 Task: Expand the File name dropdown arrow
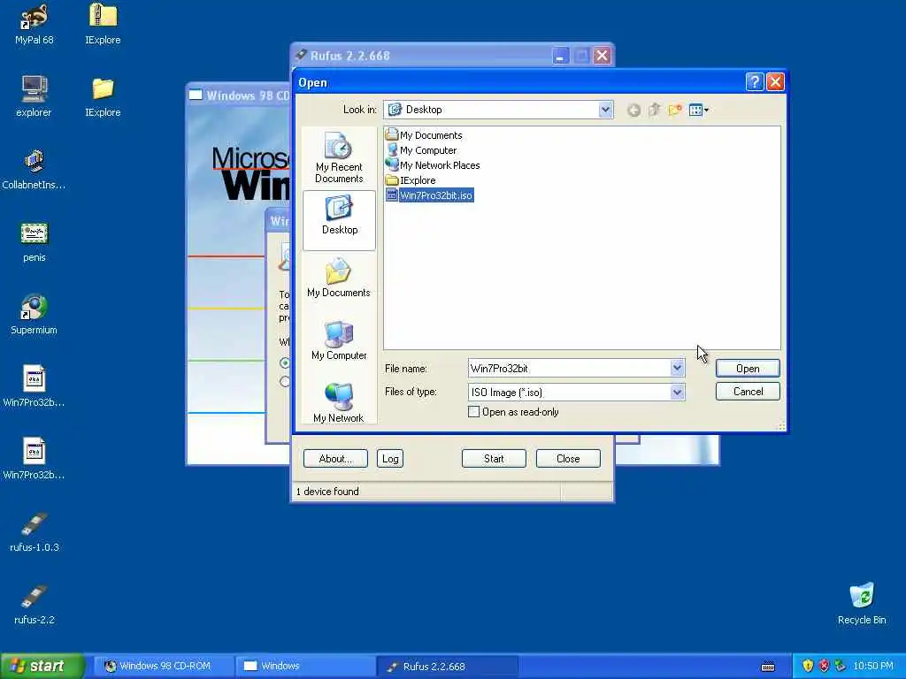(677, 368)
